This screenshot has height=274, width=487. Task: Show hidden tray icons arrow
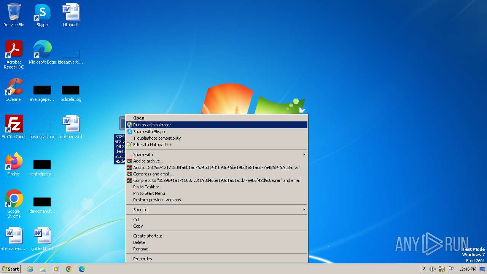(x=424, y=269)
